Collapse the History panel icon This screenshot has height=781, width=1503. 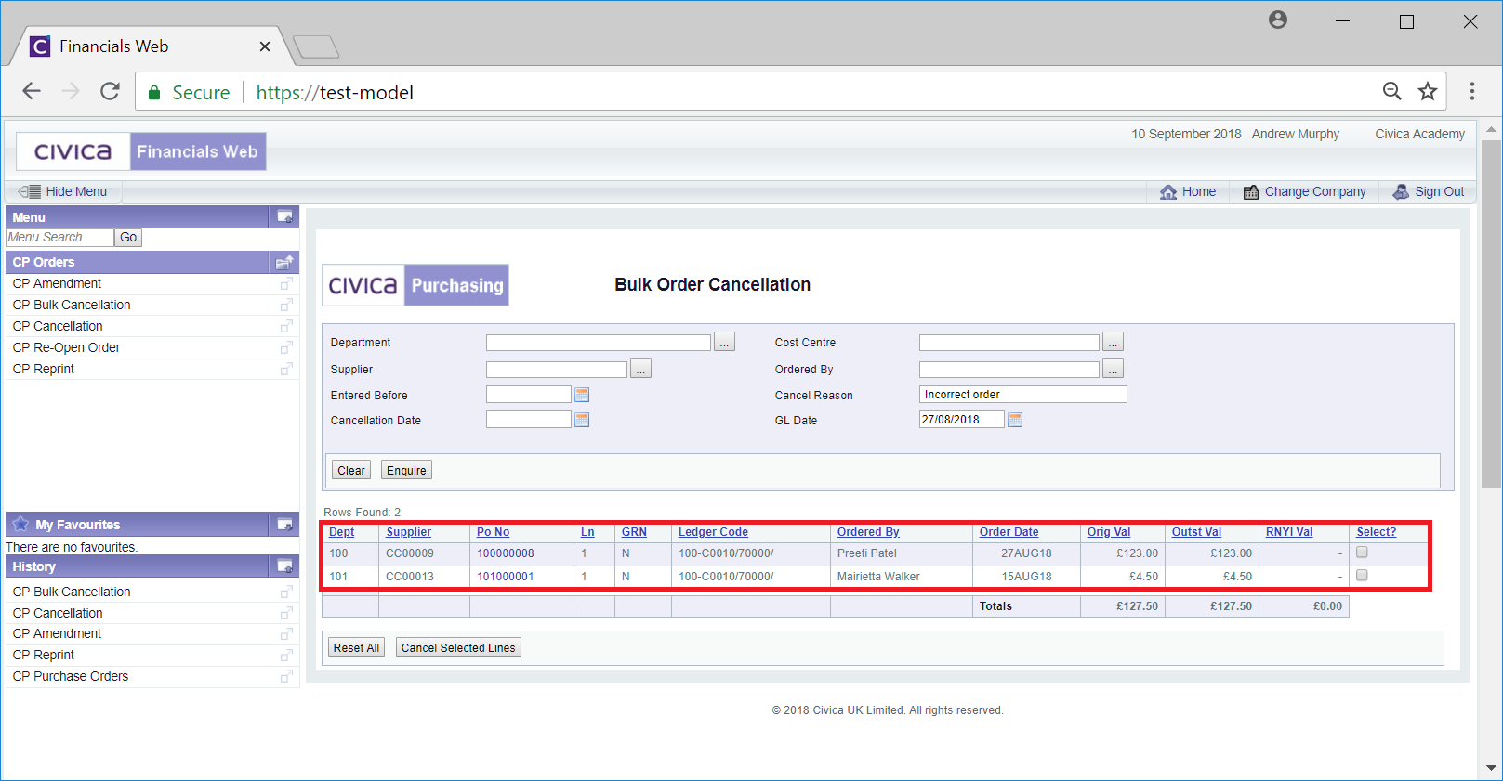point(284,566)
